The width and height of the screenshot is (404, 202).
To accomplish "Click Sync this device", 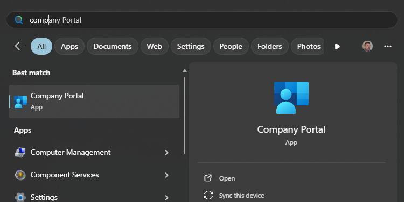I will (x=241, y=196).
